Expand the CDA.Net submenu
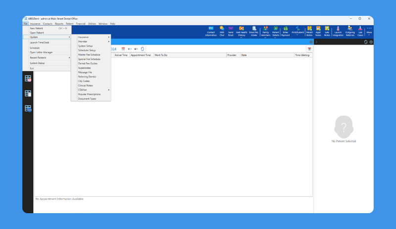 pos(91,90)
